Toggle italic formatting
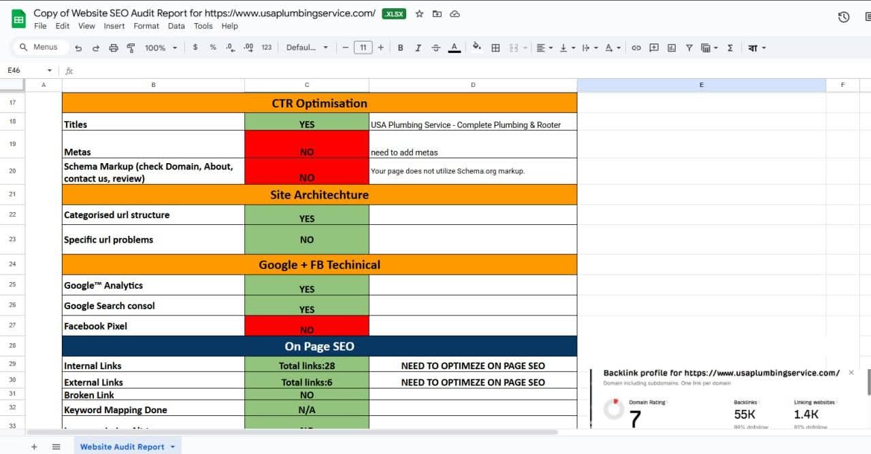The height and width of the screenshot is (454, 871). click(x=418, y=48)
